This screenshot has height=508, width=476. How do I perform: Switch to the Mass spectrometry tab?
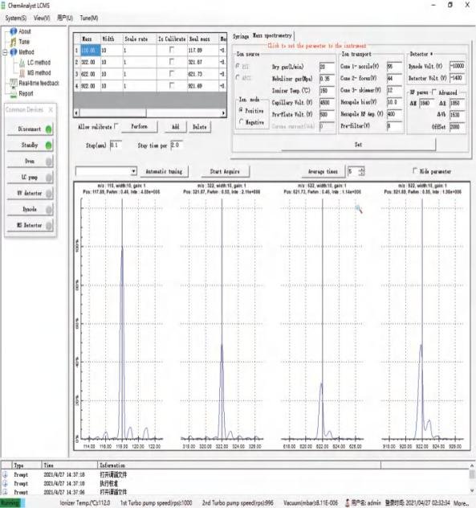(272, 35)
